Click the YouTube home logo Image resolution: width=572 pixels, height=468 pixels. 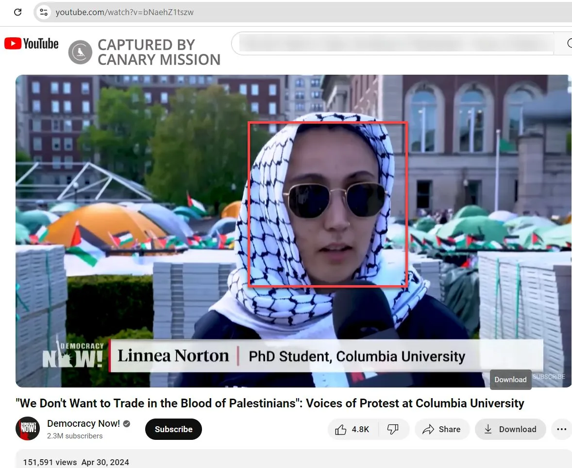pos(31,43)
